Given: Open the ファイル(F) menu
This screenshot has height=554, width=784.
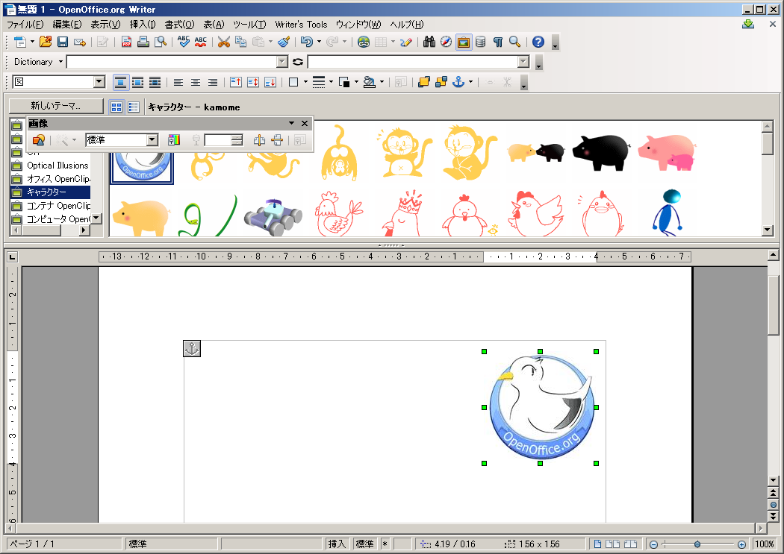Looking at the screenshot, I should coord(25,25).
